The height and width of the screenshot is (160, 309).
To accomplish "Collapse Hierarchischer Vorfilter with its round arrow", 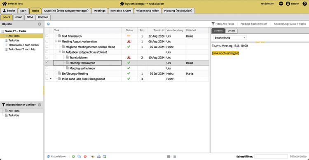I will [40, 105].
